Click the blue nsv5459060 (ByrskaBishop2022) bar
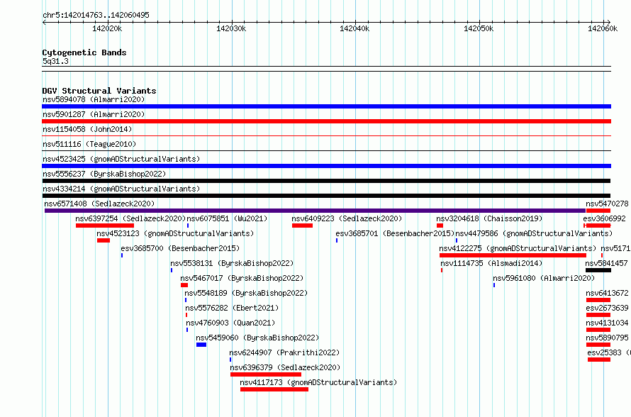Image resolution: width=631 pixels, height=417 pixels. click(x=201, y=345)
